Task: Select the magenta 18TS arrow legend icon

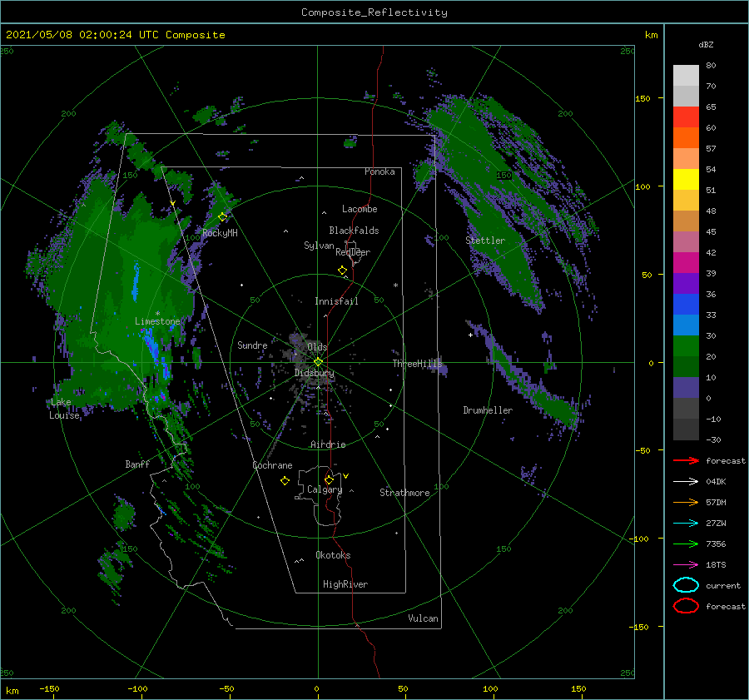Action: click(686, 565)
